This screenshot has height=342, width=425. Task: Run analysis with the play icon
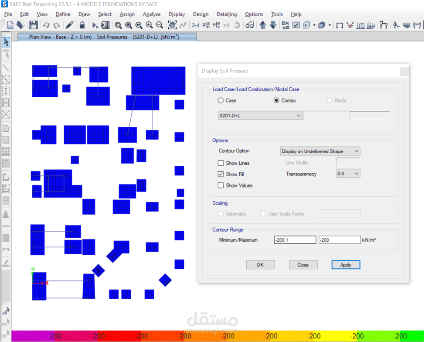[95, 25]
